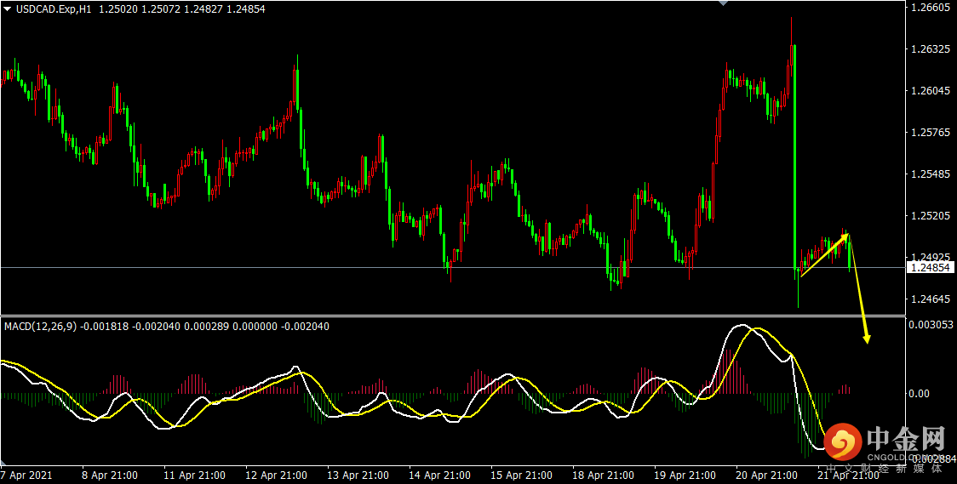Click the small triangle at MACD window's bottom-left corner
The width and height of the screenshot is (957, 484).
pos(4,462)
